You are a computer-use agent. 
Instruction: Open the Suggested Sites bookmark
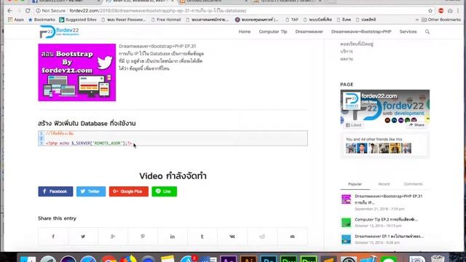(78, 20)
